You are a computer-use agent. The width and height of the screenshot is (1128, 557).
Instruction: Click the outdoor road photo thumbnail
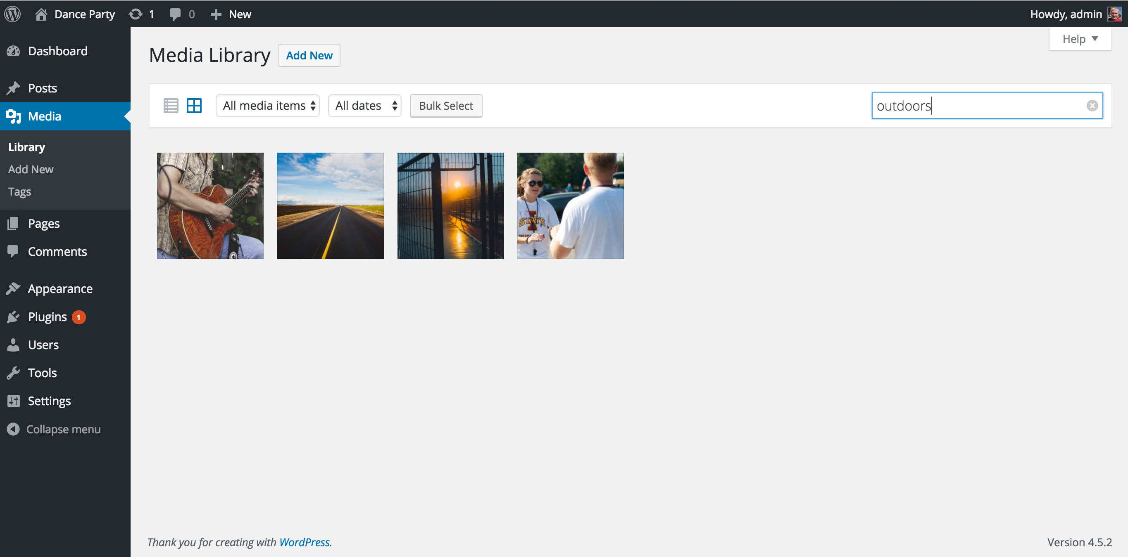[x=330, y=205]
